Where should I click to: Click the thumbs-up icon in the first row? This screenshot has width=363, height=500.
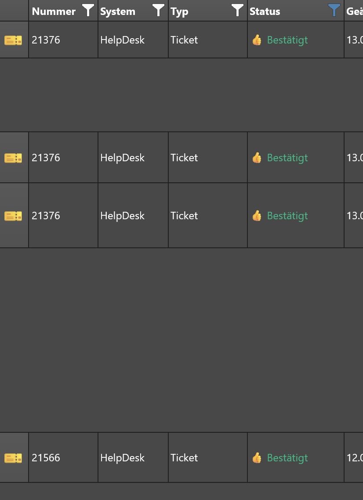pos(257,40)
